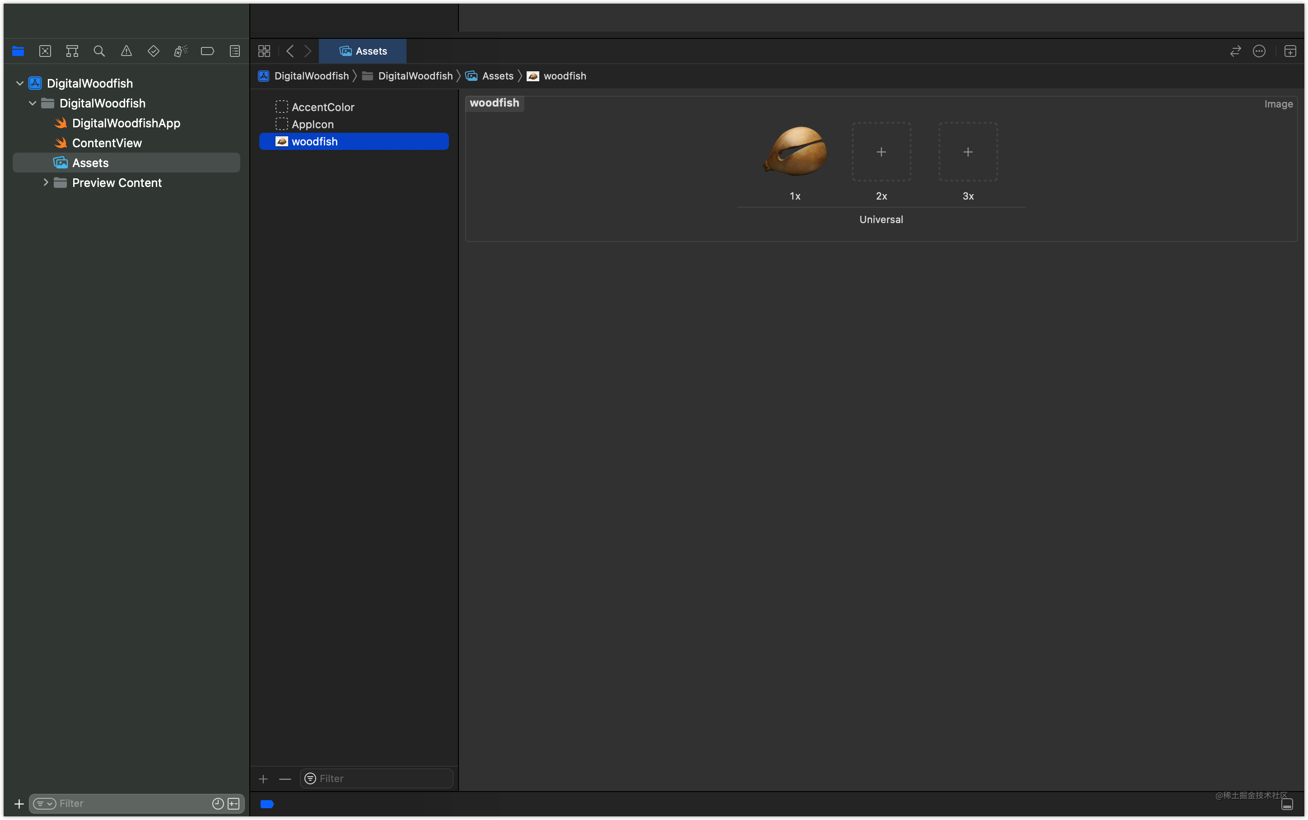Open the Breakpoint navigator
The image size is (1308, 820).
pyautogui.click(x=208, y=51)
